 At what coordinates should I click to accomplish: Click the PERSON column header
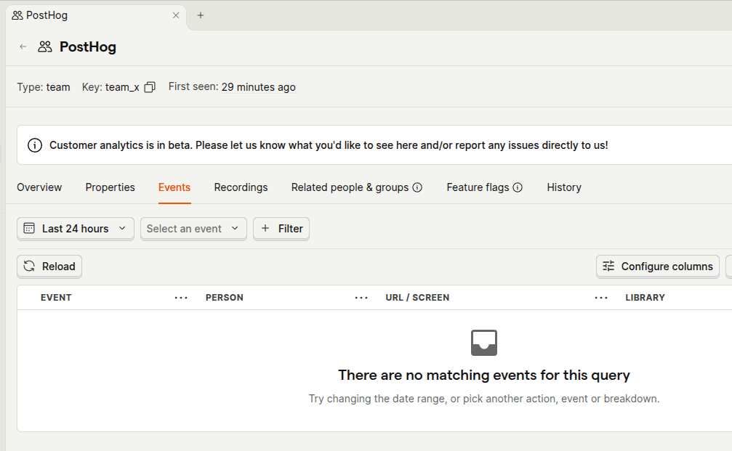(x=225, y=298)
